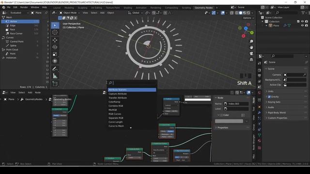Click the red X axis gizmo handle
The image size is (310, 174).
click(243, 36)
